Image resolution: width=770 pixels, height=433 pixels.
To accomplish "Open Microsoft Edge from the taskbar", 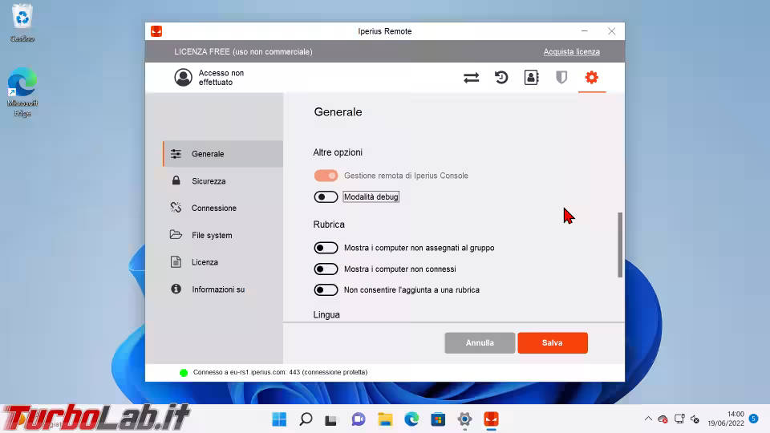I will click(411, 419).
